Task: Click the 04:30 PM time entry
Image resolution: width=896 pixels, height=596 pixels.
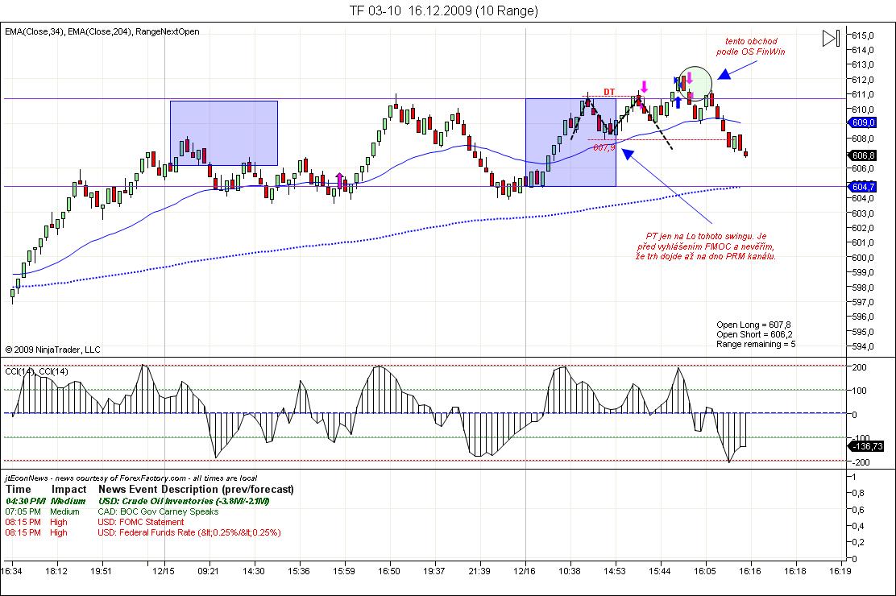Action: click(25, 501)
